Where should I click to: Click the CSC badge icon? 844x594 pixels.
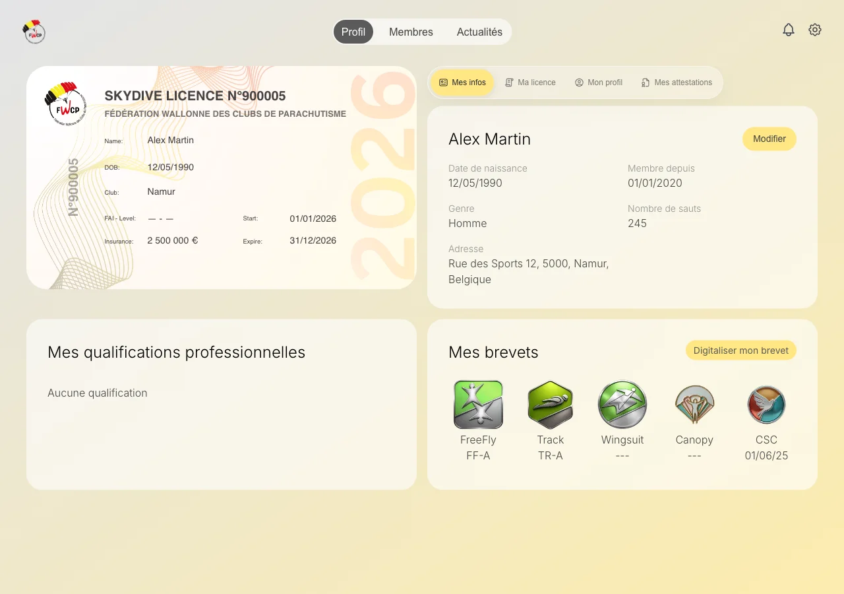(766, 405)
